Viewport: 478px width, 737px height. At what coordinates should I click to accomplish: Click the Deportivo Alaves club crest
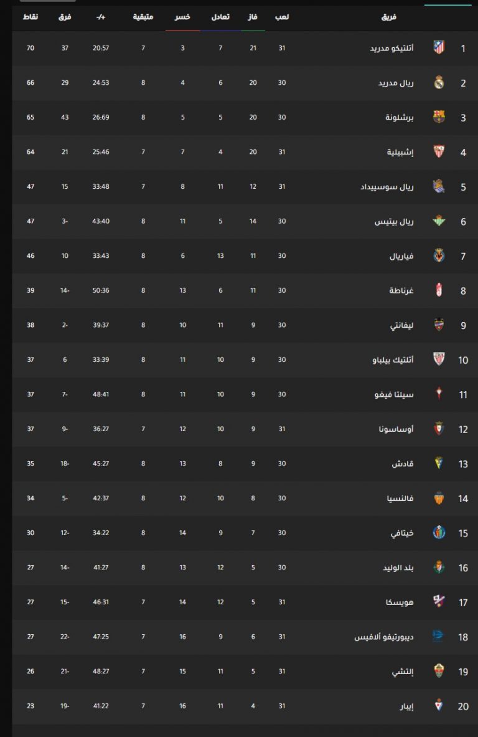coord(438,637)
